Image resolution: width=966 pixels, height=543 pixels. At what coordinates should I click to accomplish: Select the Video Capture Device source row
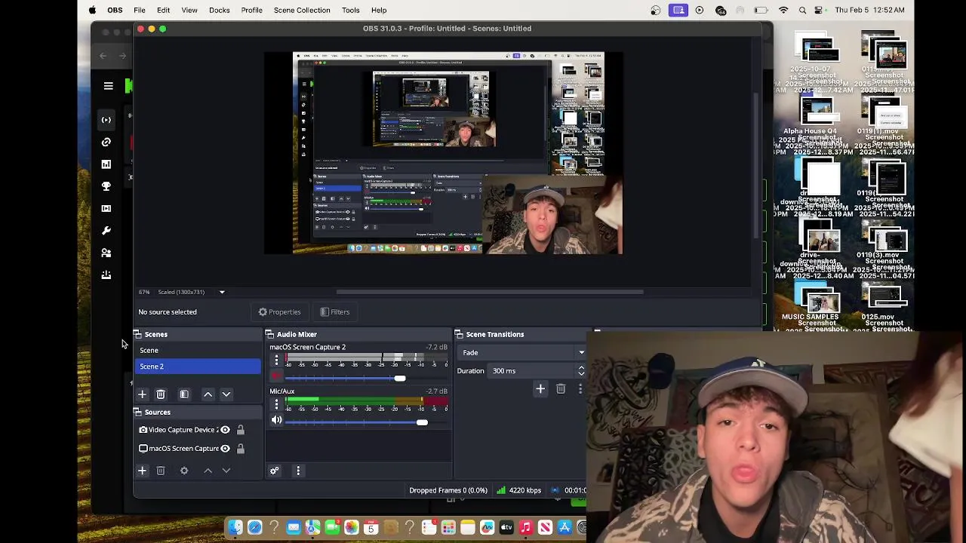[198, 430]
